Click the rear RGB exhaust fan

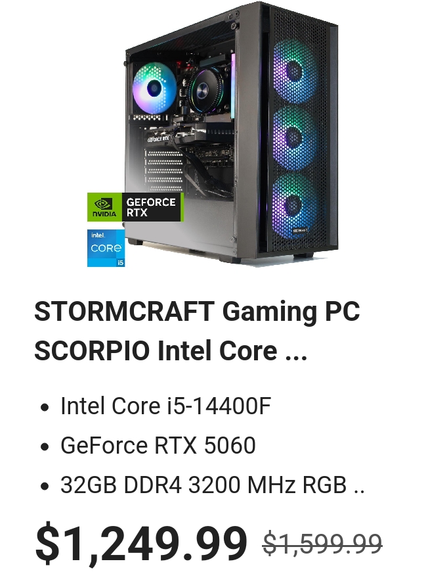coord(154,87)
